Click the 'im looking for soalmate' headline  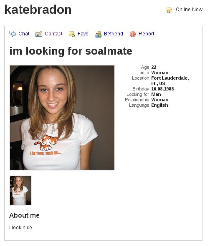click(x=71, y=51)
